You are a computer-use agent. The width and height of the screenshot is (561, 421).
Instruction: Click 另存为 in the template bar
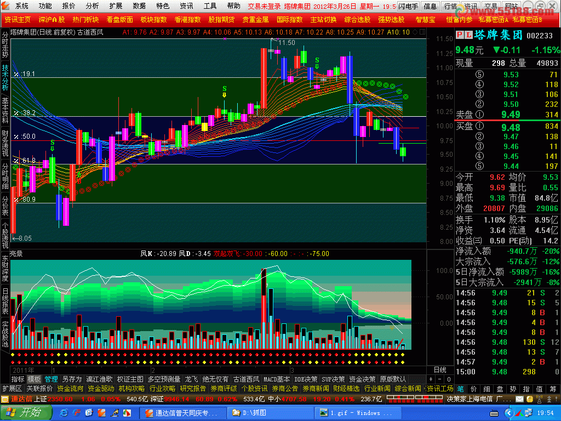(72, 379)
